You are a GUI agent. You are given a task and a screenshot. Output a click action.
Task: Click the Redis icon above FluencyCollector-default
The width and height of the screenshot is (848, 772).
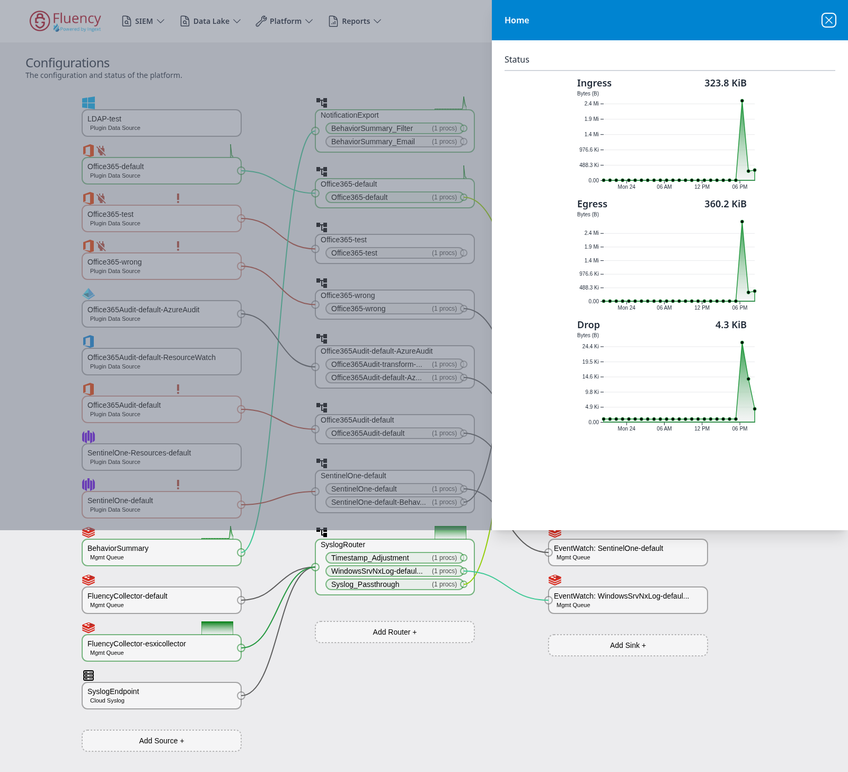point(89,580)
